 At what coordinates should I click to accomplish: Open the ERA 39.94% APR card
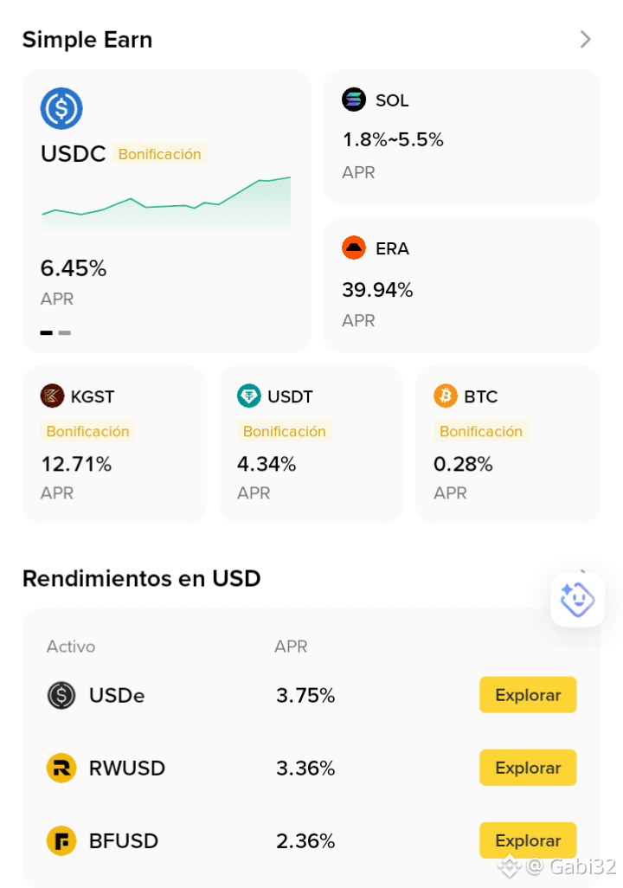[462, 286]
